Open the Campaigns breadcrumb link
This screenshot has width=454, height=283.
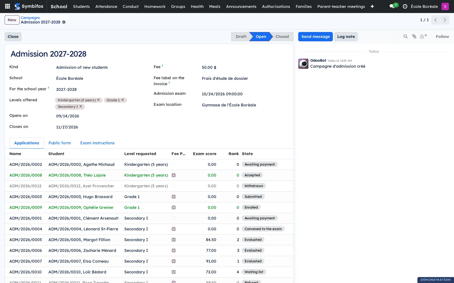pos(30,18)
